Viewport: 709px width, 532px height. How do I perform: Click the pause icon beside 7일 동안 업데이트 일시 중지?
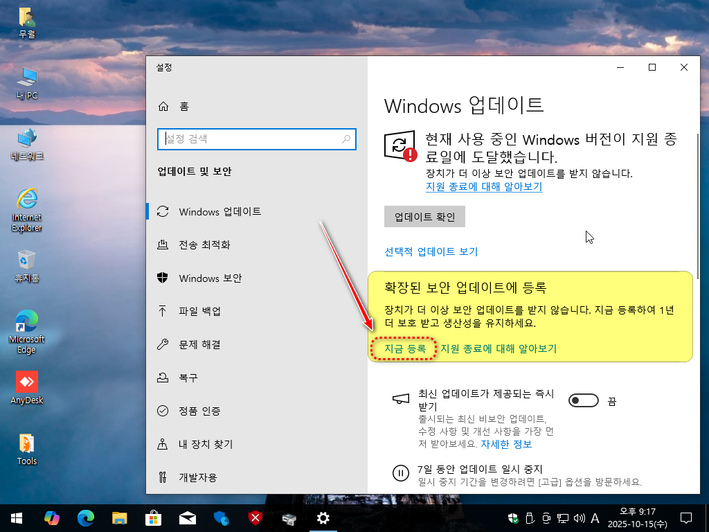click(401, 473)
